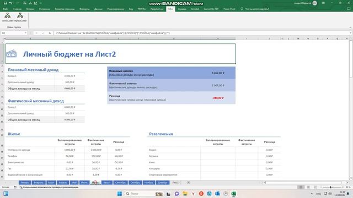Run the replace_date macro button
This screenshot has height=198, width=353.
click(20, 17)
